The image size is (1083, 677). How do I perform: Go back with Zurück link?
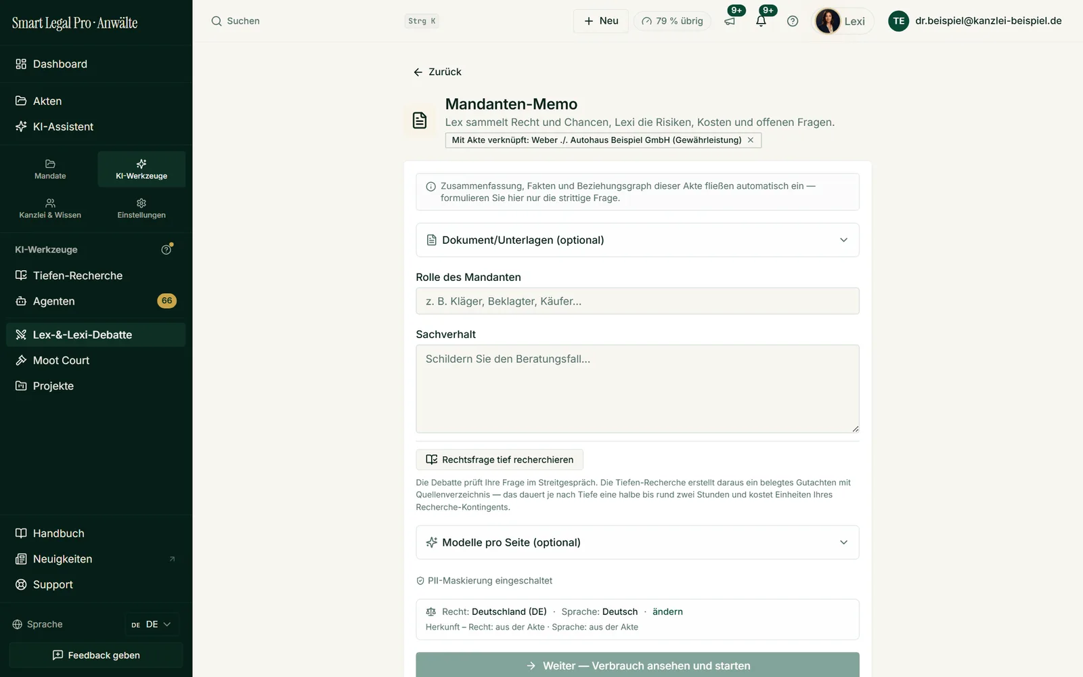pyautogui.click(x=437, y=72)
